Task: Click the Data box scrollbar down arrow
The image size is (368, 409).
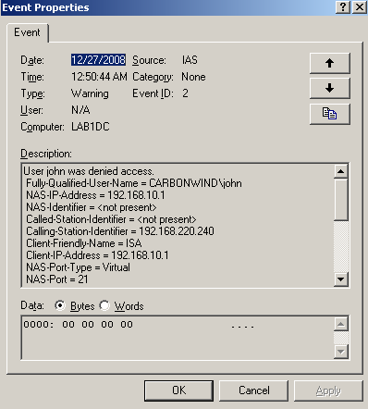Action: coord(341,352)
